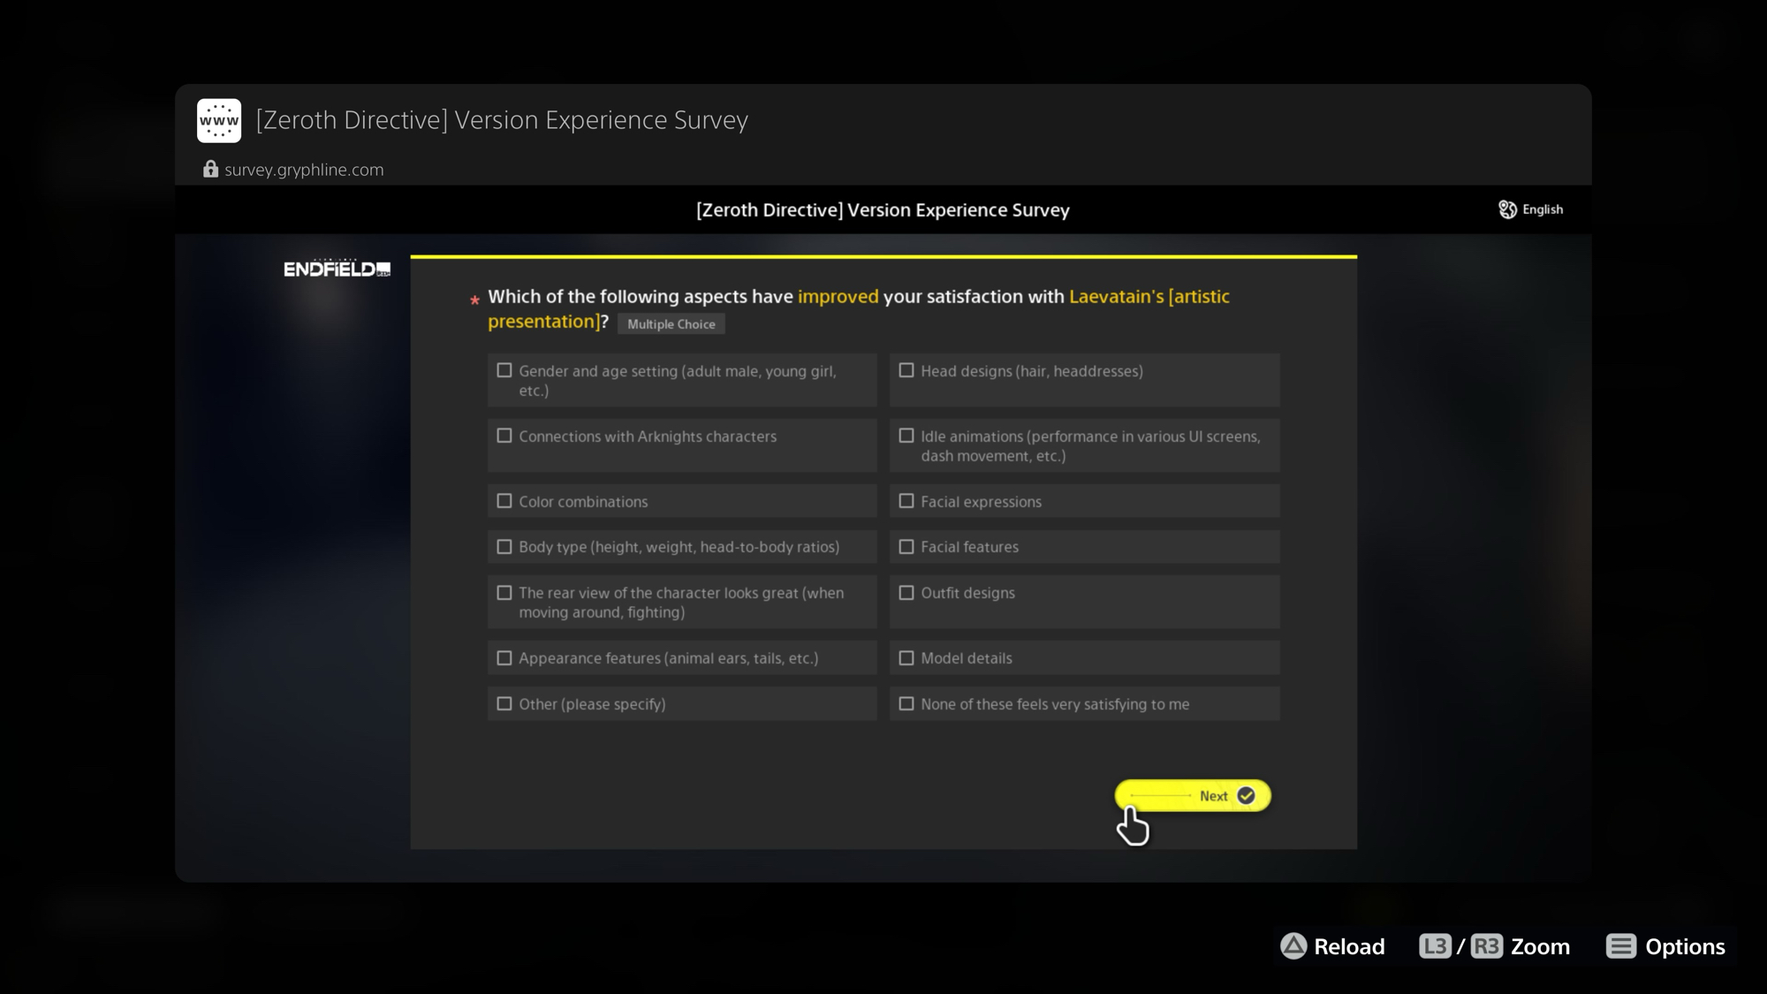Check Other (please specify) option
Viewport: 1767px width, 994px height.
pyautogui.click(x=504, y=704)
